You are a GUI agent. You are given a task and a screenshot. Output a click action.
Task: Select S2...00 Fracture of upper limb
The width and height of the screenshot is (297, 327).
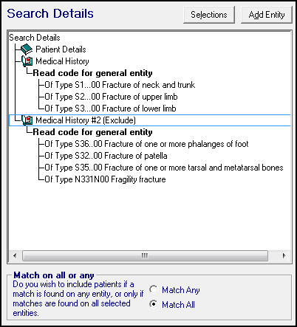click(111, 97)
